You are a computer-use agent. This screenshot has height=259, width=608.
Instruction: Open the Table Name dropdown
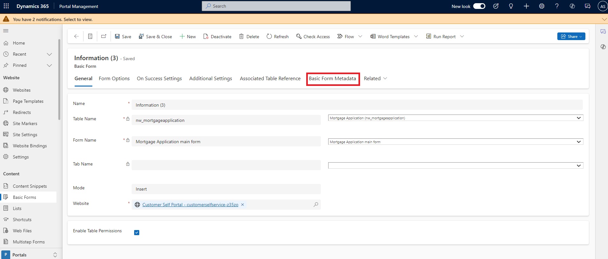[455, 118]
